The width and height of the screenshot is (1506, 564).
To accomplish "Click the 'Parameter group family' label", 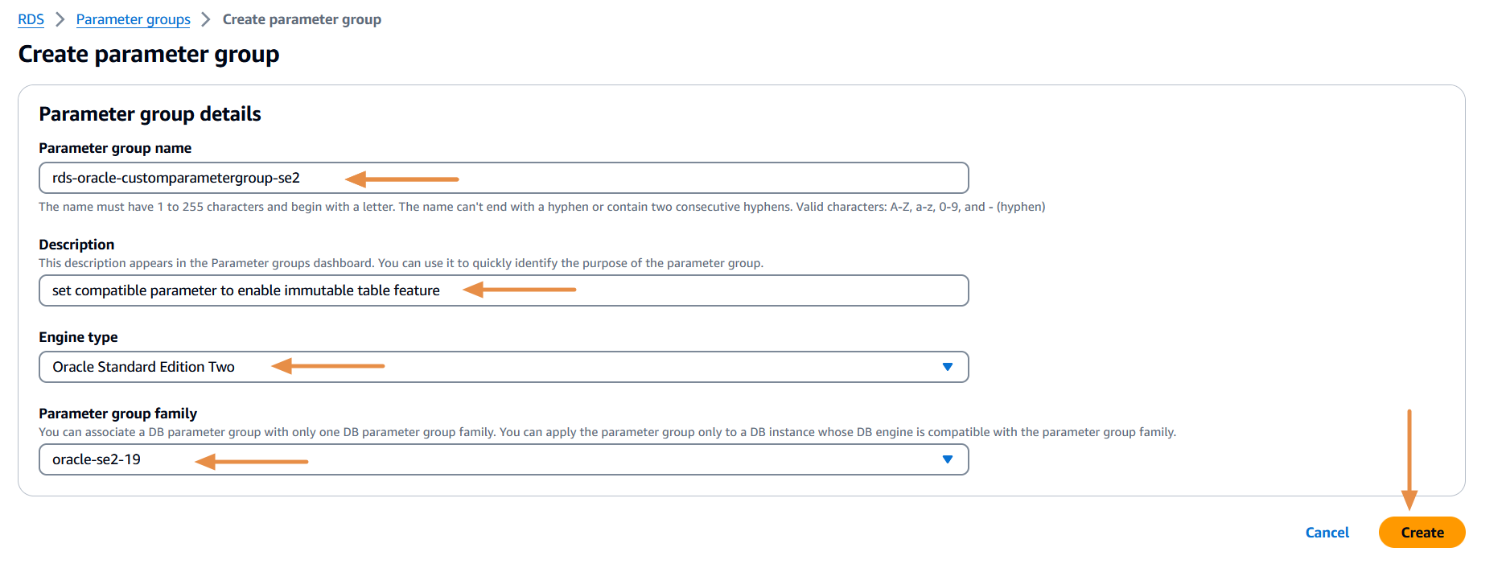I will [117, 414].
